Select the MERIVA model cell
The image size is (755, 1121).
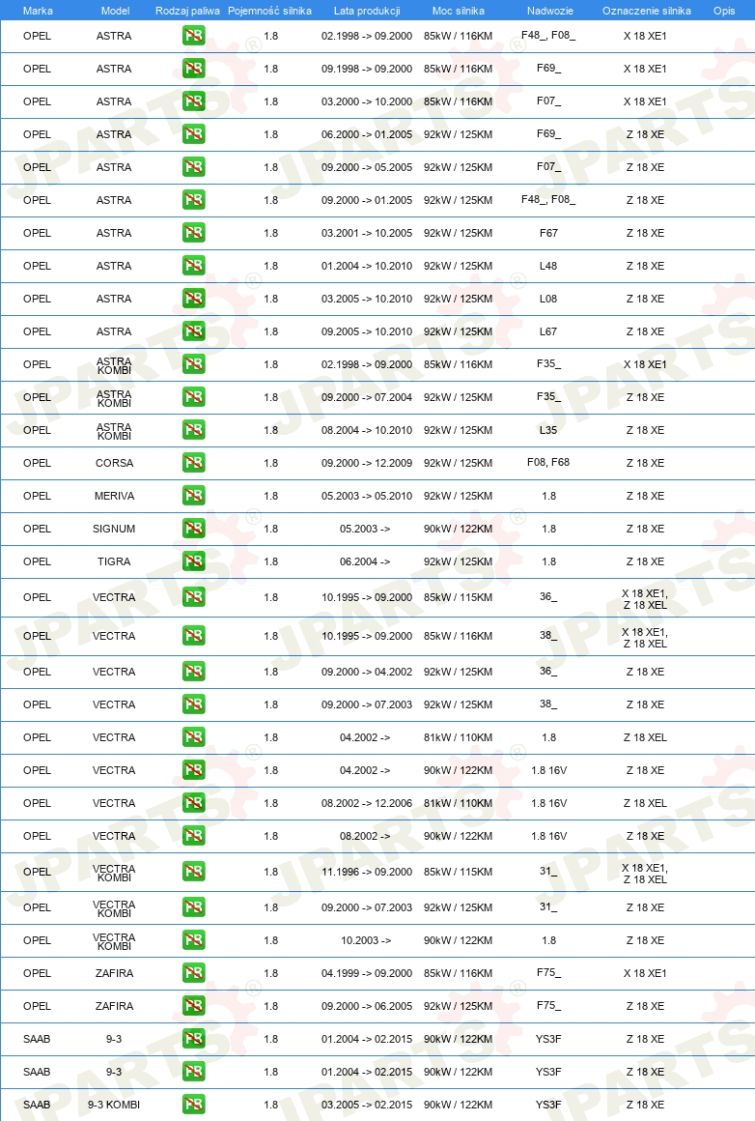tap(114, 496)
